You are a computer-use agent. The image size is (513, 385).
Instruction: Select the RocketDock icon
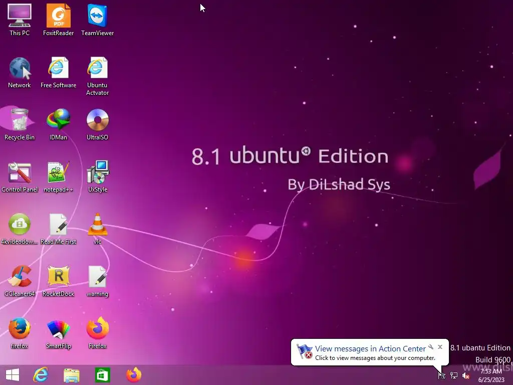pyautogui.click(x=58, y=281)
